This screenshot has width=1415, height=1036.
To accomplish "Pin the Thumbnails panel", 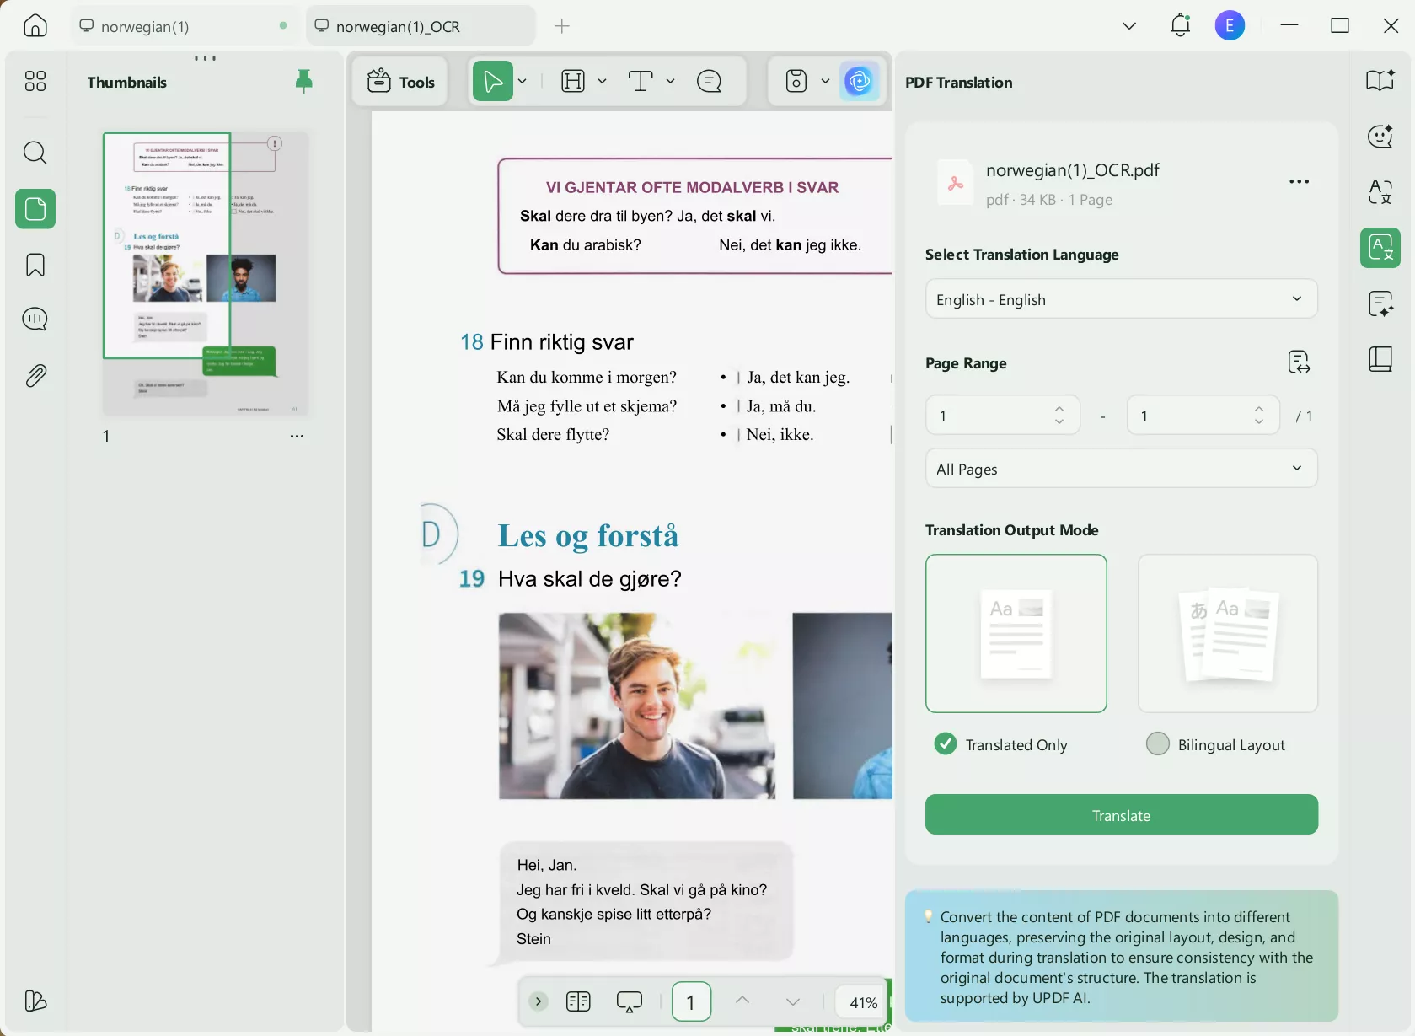I will pos(304,81).
